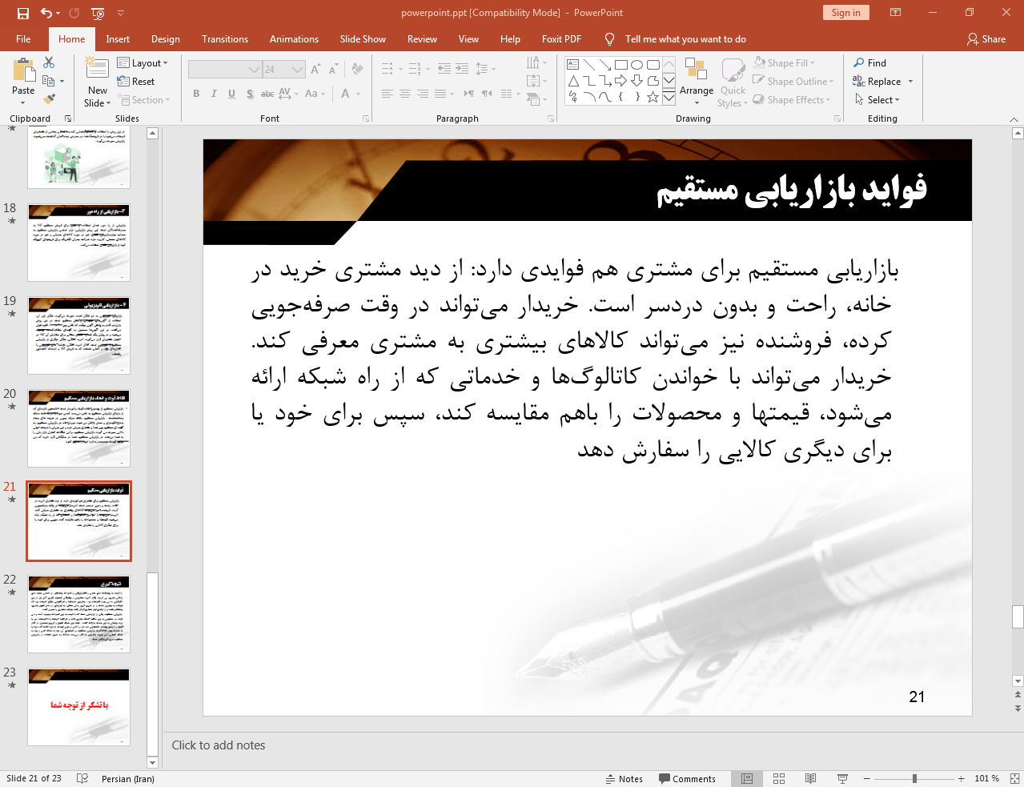This screenshot has width=1024, height=787.
Task: Save the presentation with the Save icon
Action: click(x=22, y=13)
